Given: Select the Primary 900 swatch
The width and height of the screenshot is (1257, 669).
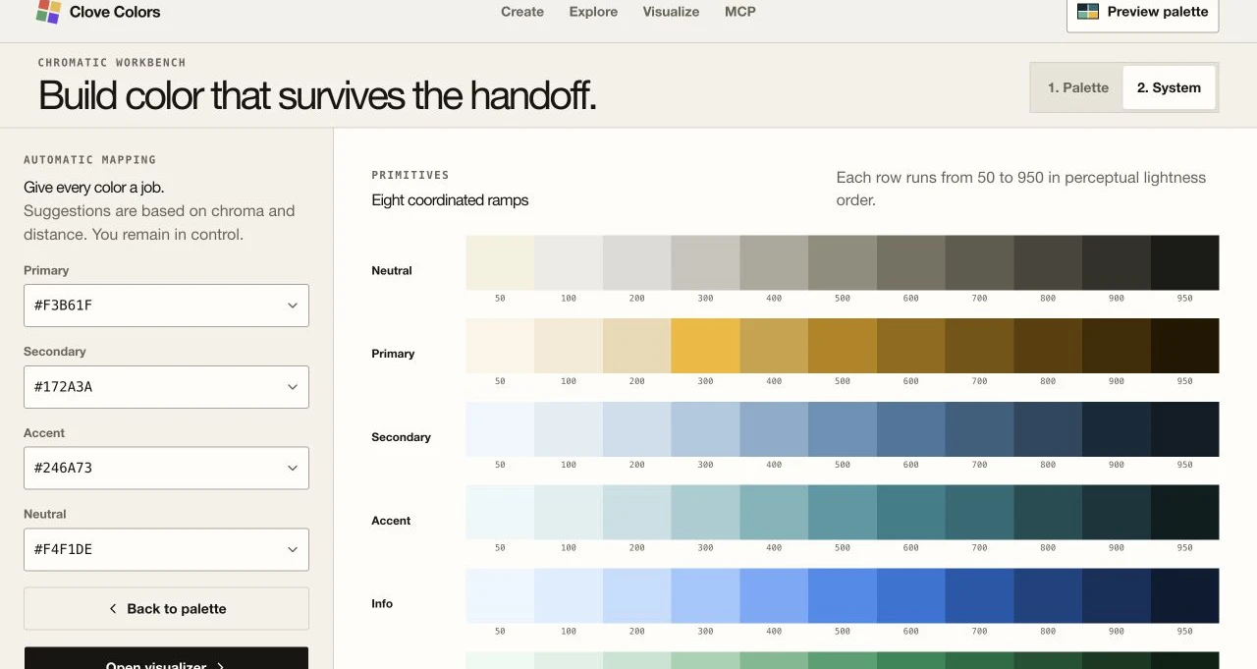Looking at the screenshot, I should (1117, 346).
